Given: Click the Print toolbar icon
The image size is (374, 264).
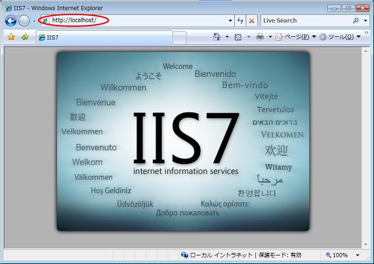Looking at the screenshot, I should coord(260,37).
